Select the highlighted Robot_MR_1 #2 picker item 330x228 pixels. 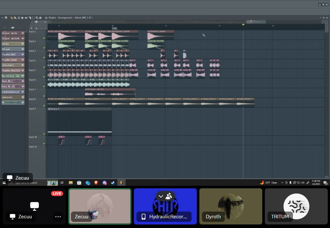coord(13,86)
